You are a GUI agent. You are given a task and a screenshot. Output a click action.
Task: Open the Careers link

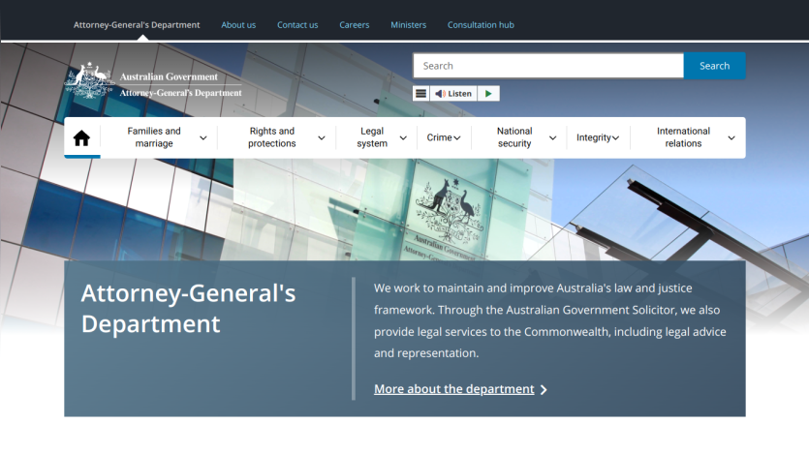[355, 25]
